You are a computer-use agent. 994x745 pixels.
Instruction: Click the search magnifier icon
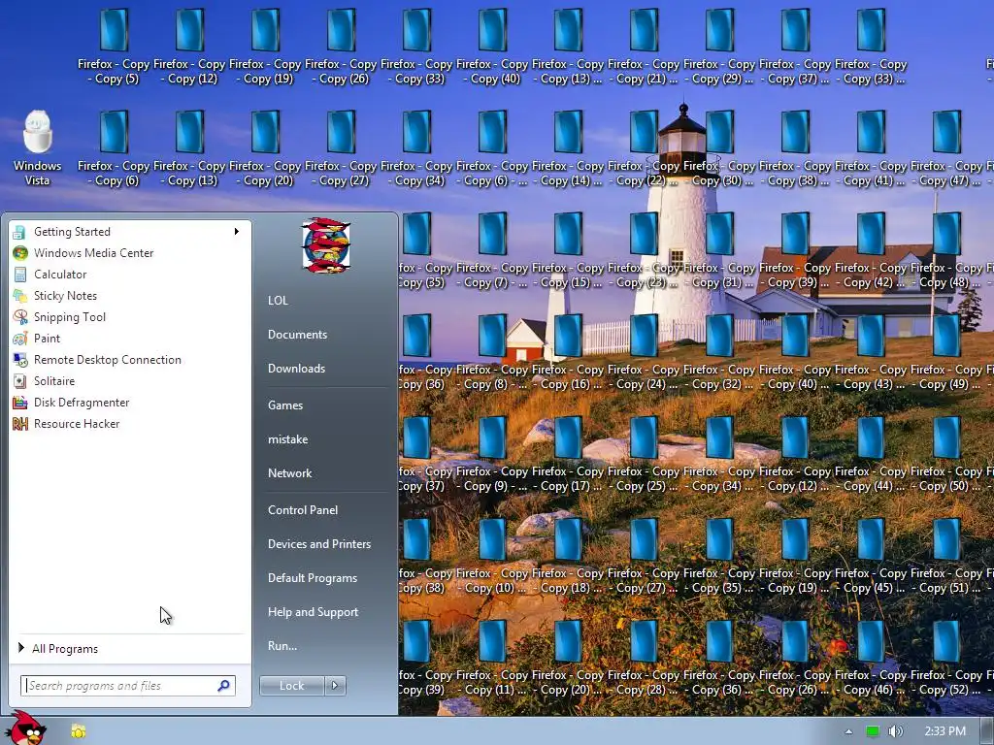(x=224, y=686)
